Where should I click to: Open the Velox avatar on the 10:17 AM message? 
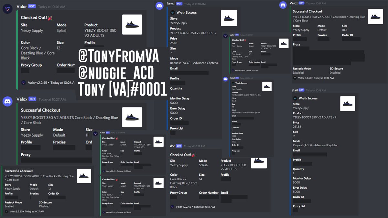(x=283, y=5)
